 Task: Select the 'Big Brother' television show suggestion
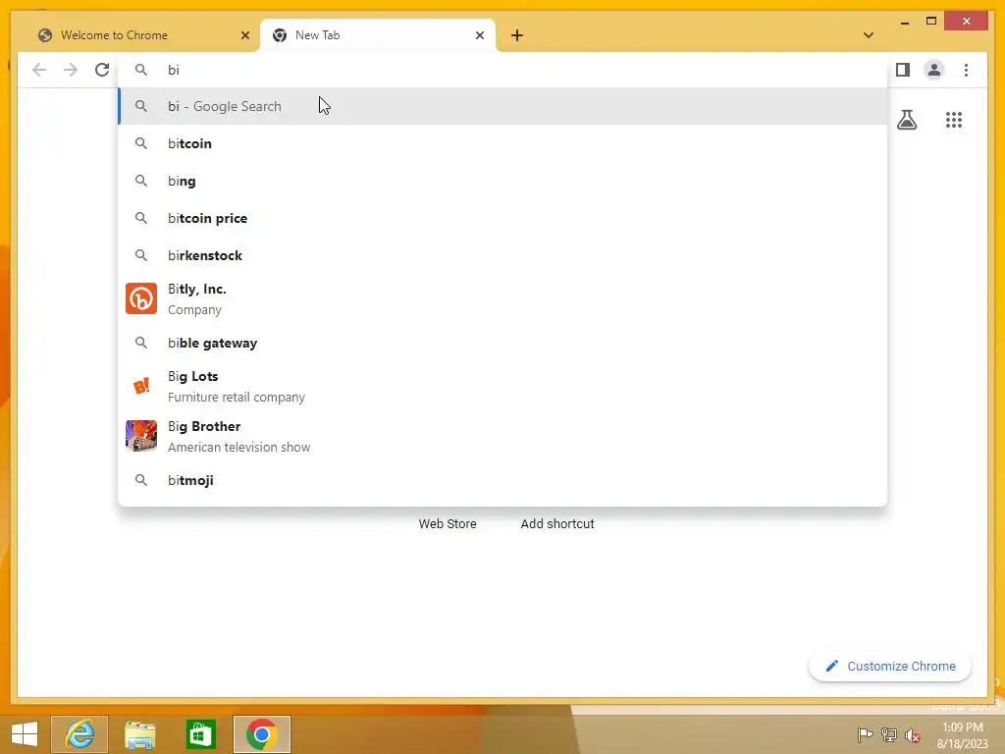coord(503,436)
